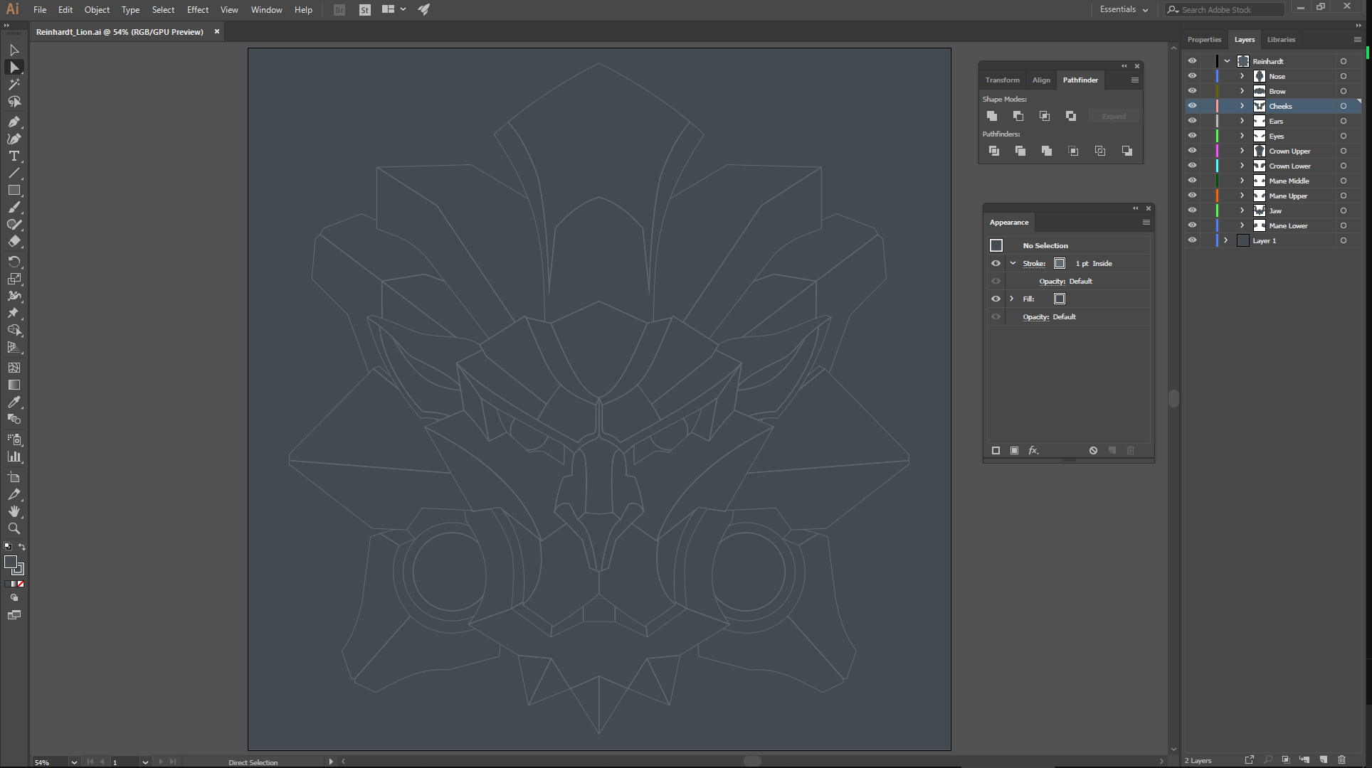Hide the Ears layer
The width and height of the screenshot is (1372, 768).
tap(1192, 121)
